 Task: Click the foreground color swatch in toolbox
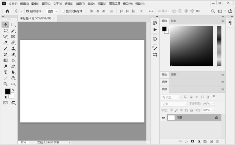pos(8,92)
